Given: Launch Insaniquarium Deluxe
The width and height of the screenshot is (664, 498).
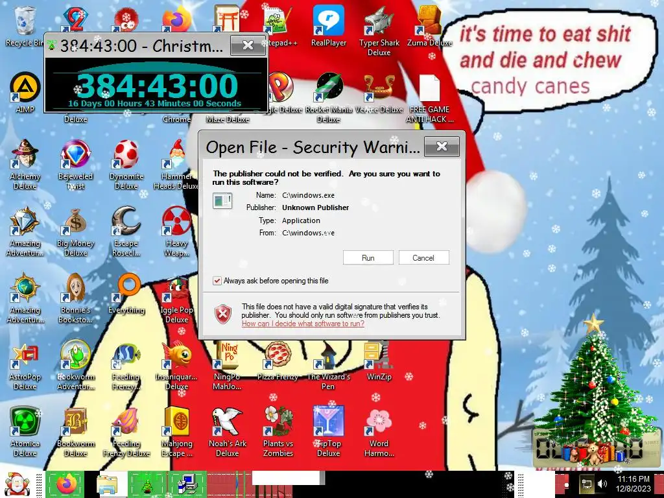Looking at the screenshot, I should click(176, 366).
